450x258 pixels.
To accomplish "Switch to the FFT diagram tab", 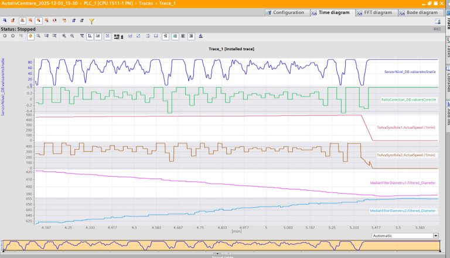I will 376,12.
